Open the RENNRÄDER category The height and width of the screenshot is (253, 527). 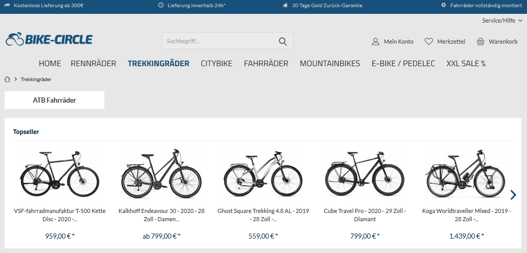coord(93,64)
